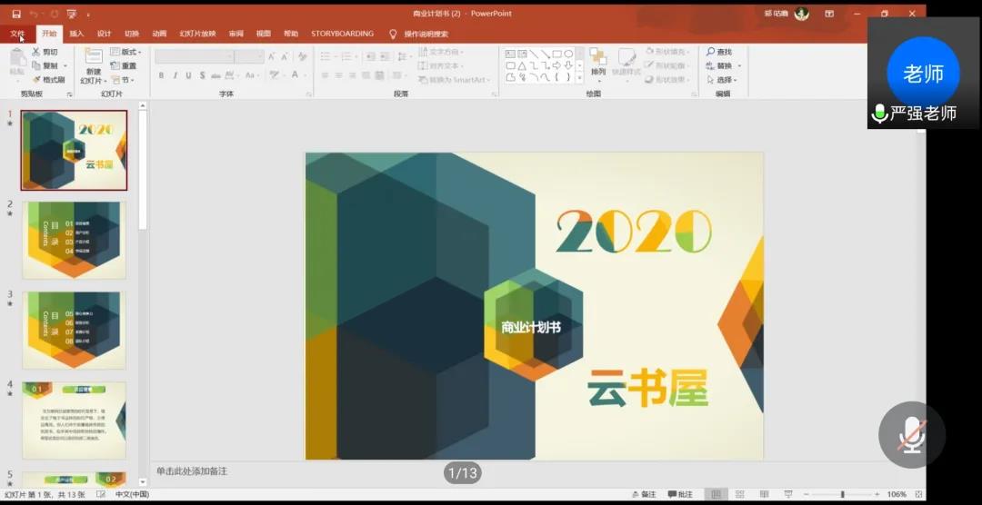Toggle the Comments (批注) pane in status bar
982x505 pixels.
click(680, 494)
